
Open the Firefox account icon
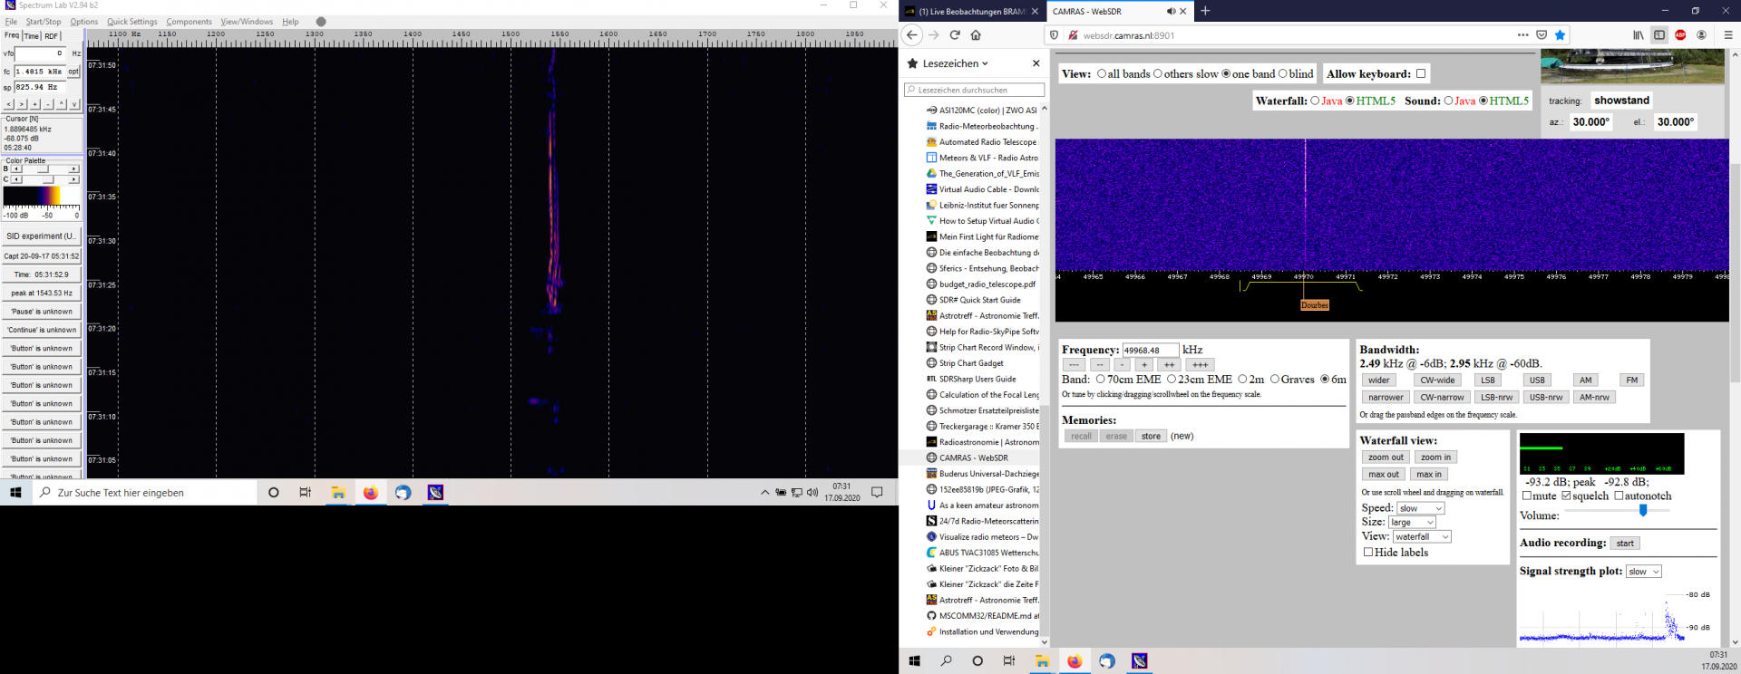pyautogui.click(x=1701, y=35)
